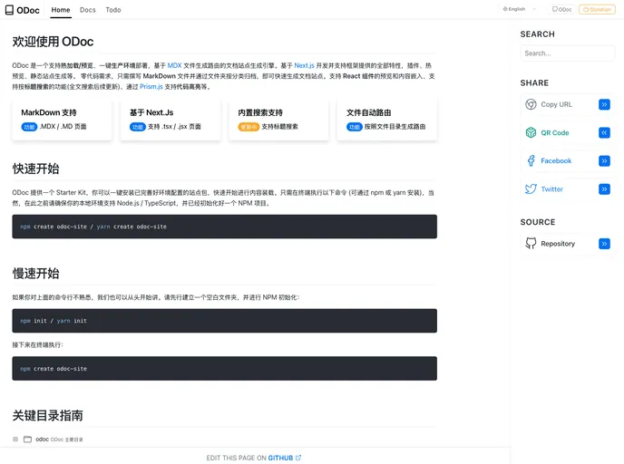624x464 pixels.
Task: Click the Copy URL label
Action: [556, 104]
